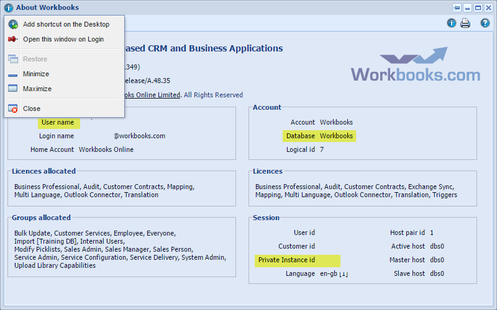Click the Host pair id value 1
The image size is (497, 310).
pyautogui.click(x=432, y=233)
